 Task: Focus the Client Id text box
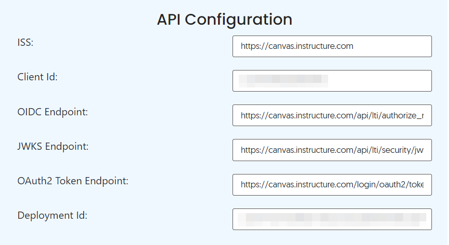[332, 81]
